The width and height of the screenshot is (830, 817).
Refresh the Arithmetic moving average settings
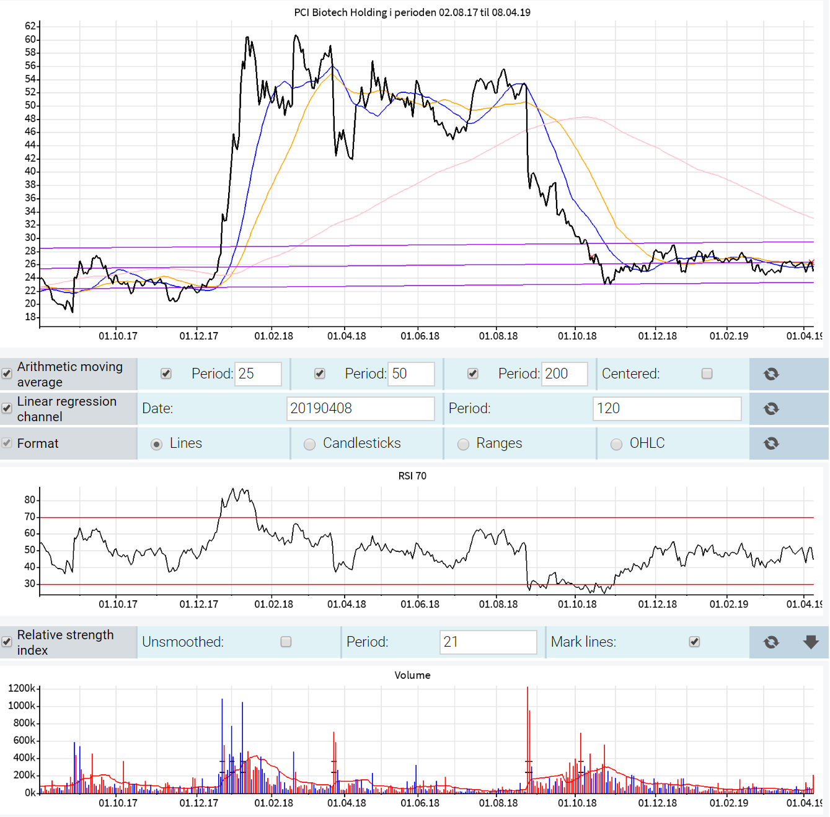tap(771, 374)
